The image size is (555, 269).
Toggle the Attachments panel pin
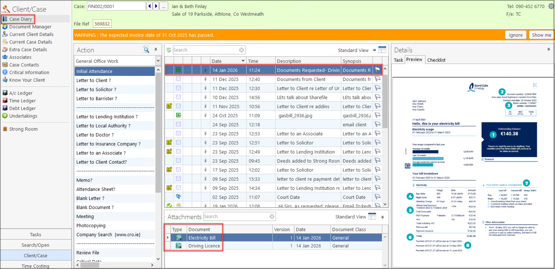pyautogui.click(x=382, y=217)
